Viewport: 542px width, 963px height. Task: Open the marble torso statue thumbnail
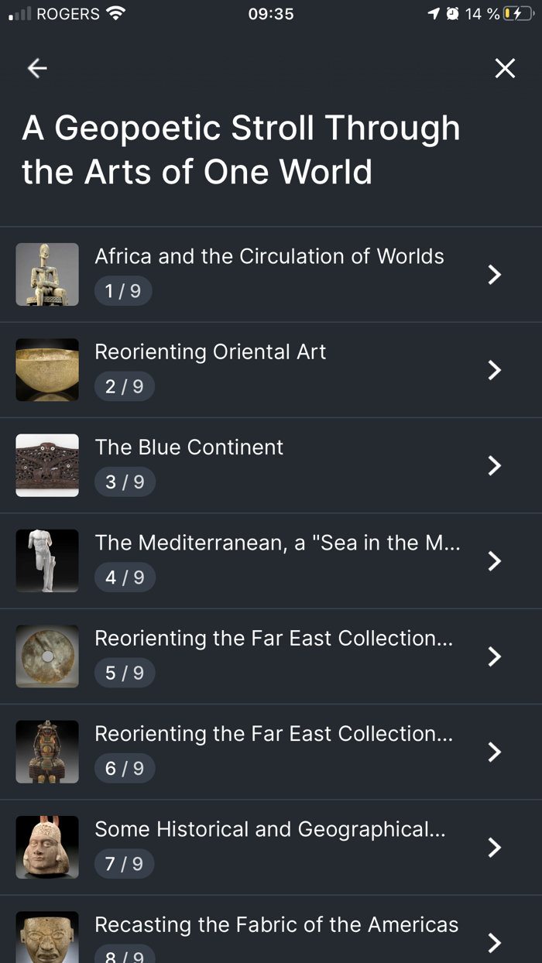coord(47,560)
